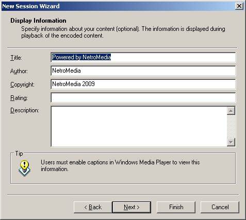246x220 pixels.
Task: Click into the Copyright field
Action: (143, 84)
